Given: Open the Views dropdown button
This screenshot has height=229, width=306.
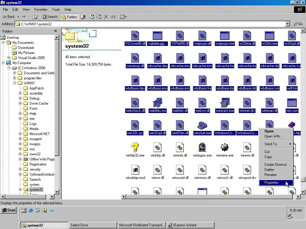Looking at the screenshot, I should coord(123,17).
